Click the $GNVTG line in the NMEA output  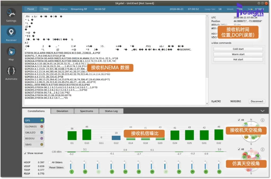pos(45,56)
